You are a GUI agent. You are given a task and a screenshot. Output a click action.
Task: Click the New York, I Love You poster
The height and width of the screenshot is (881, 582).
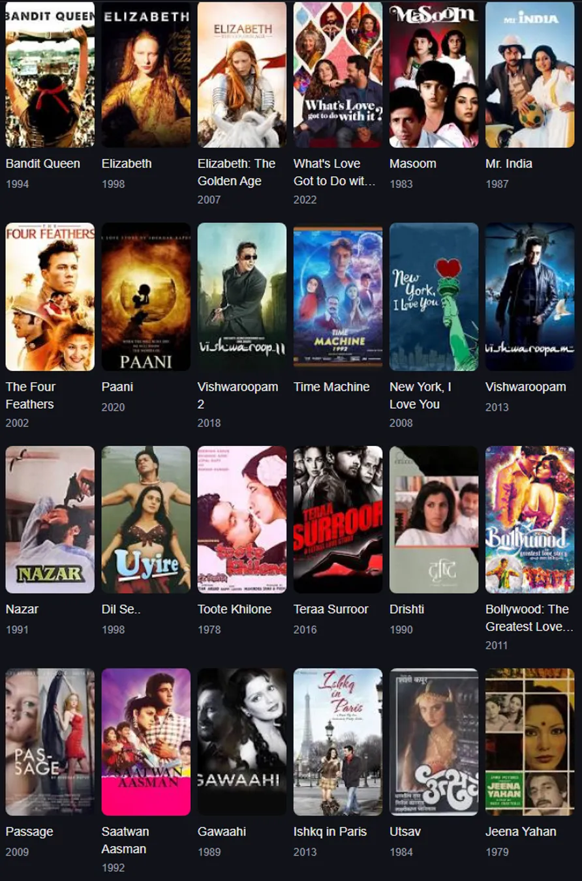pos(434,297)
